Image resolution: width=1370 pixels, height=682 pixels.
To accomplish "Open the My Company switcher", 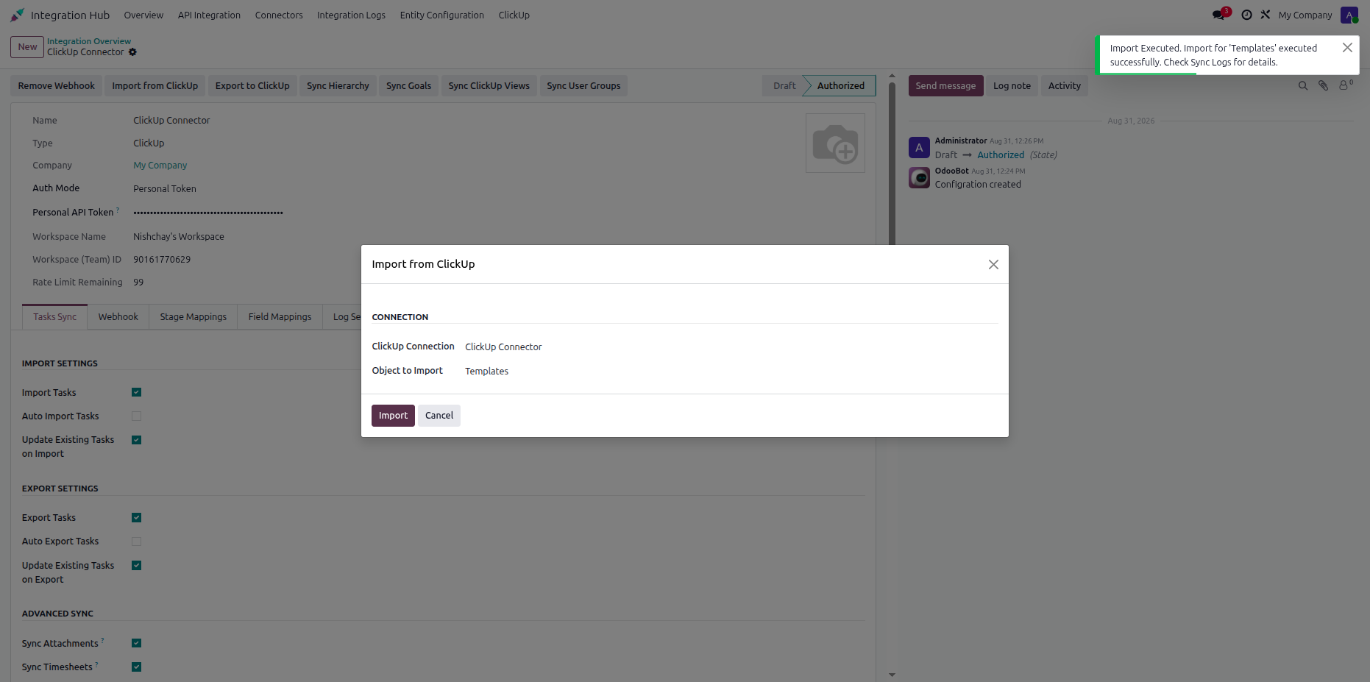I will tap(1305, 15).
